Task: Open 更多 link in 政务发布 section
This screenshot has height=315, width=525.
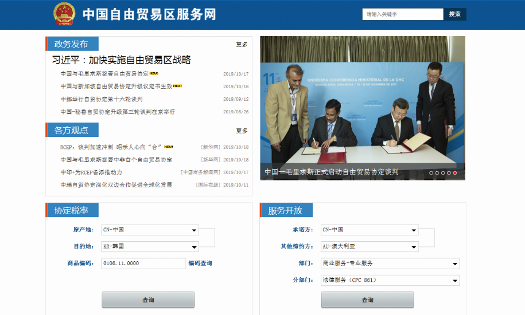Action: [242, 45]
